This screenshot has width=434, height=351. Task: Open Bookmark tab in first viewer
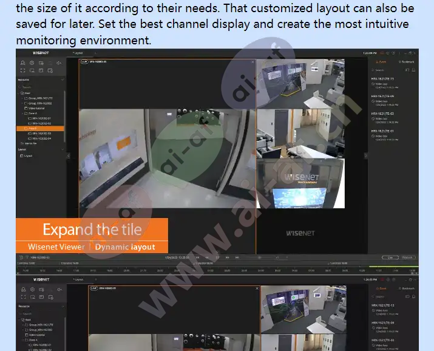tap(406, 62)
